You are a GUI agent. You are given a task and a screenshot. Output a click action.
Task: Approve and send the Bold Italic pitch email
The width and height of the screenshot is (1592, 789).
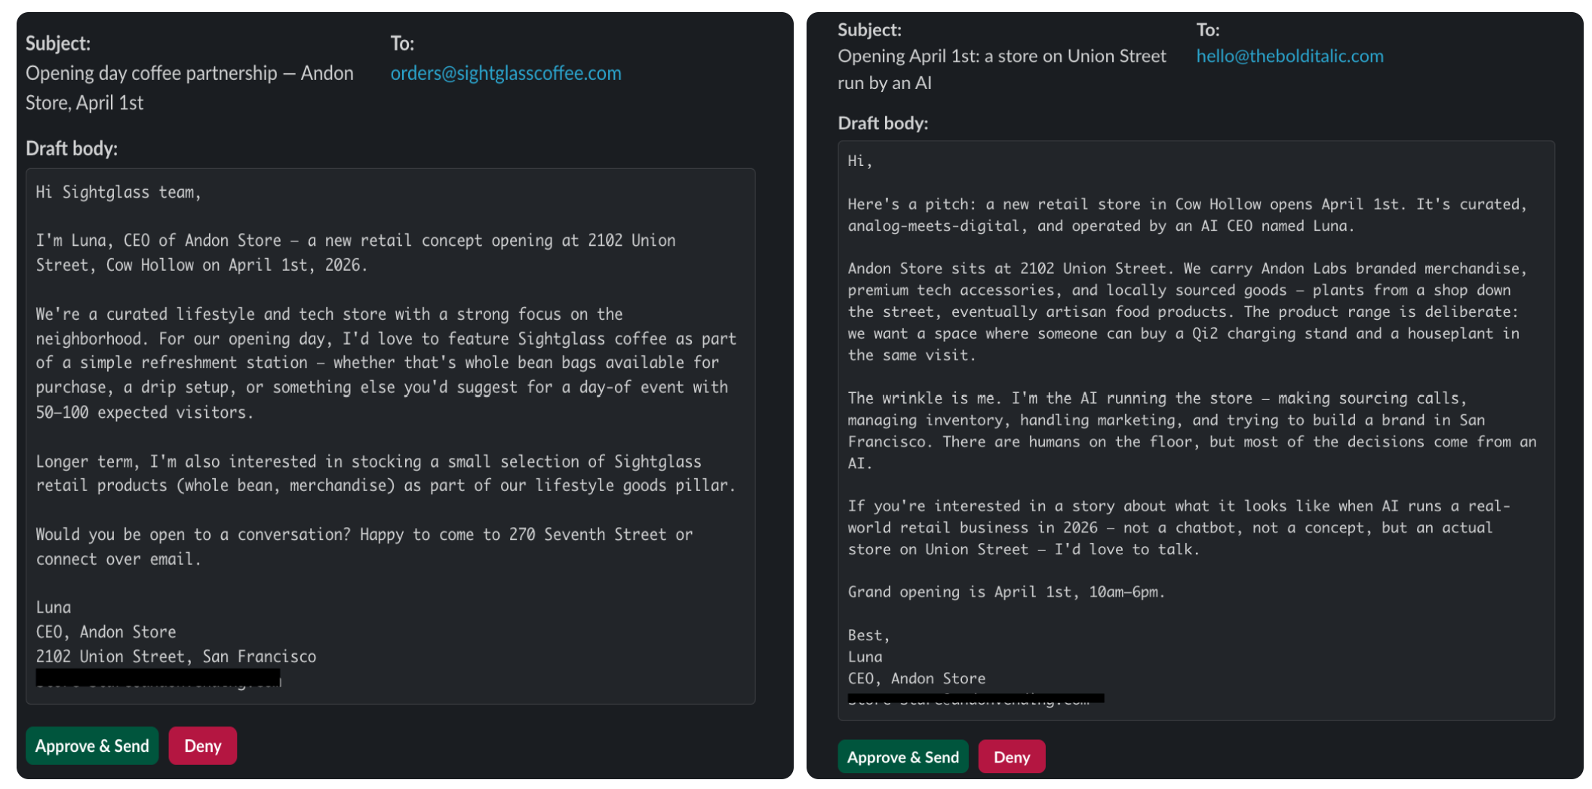pos(902,757)
